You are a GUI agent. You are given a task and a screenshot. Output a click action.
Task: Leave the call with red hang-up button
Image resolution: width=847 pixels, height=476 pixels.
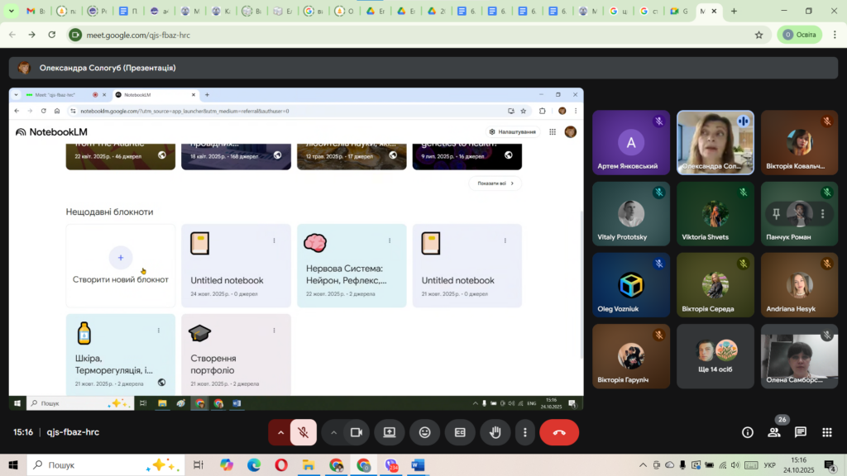[559, 432]
